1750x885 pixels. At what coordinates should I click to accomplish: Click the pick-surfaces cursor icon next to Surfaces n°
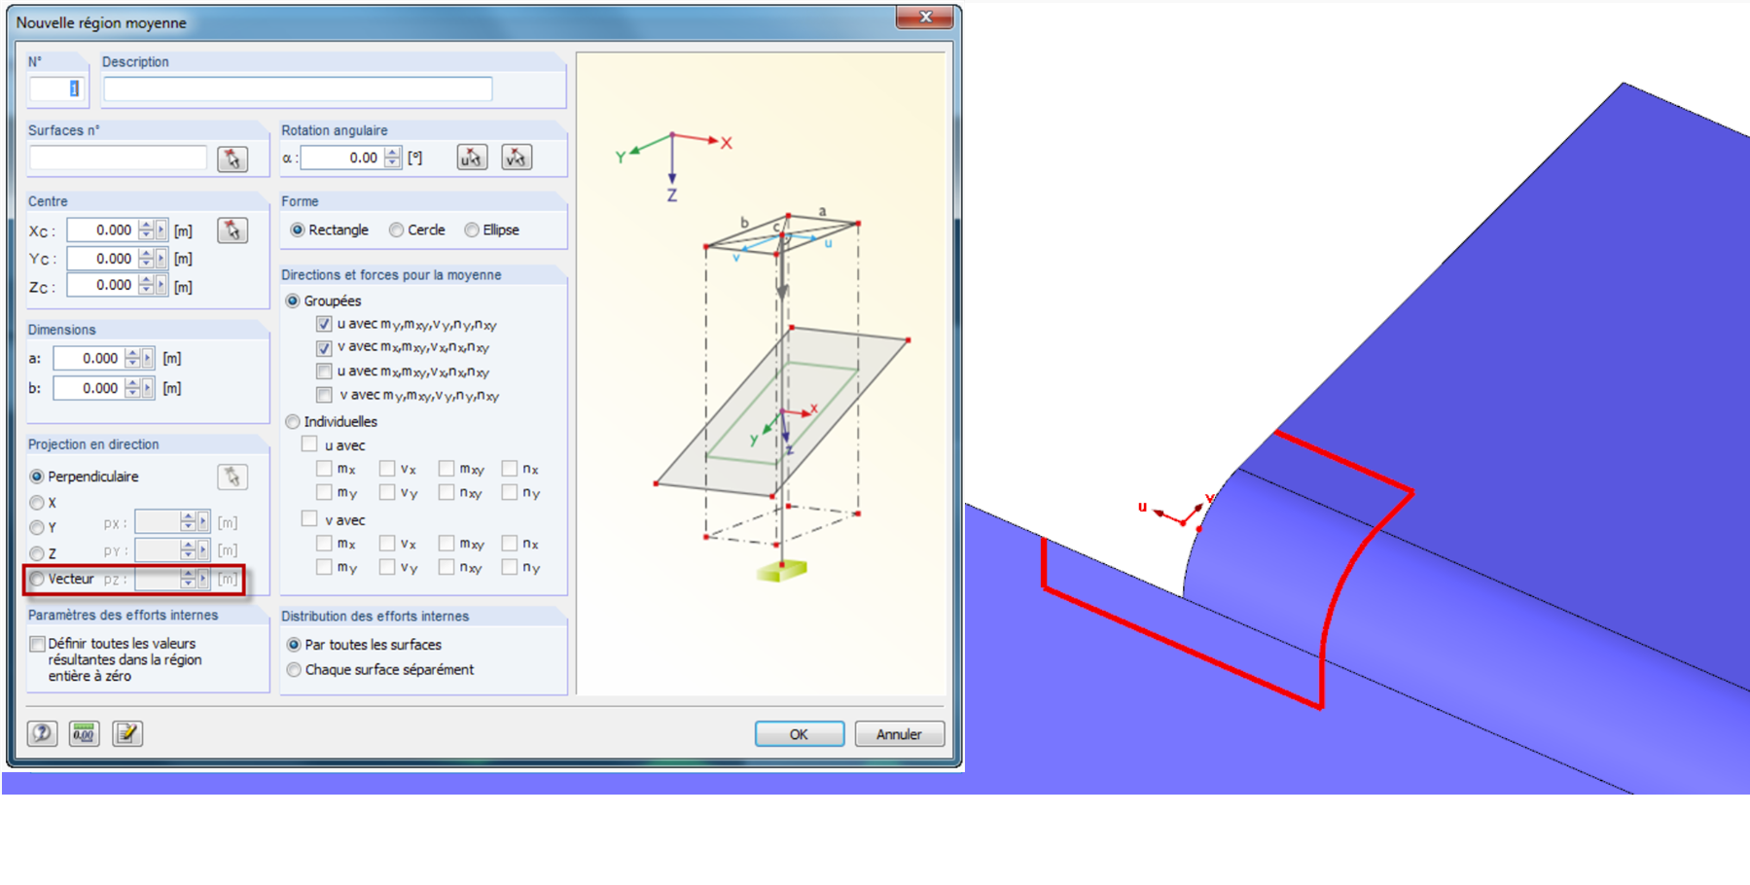(x=232, y=160)
